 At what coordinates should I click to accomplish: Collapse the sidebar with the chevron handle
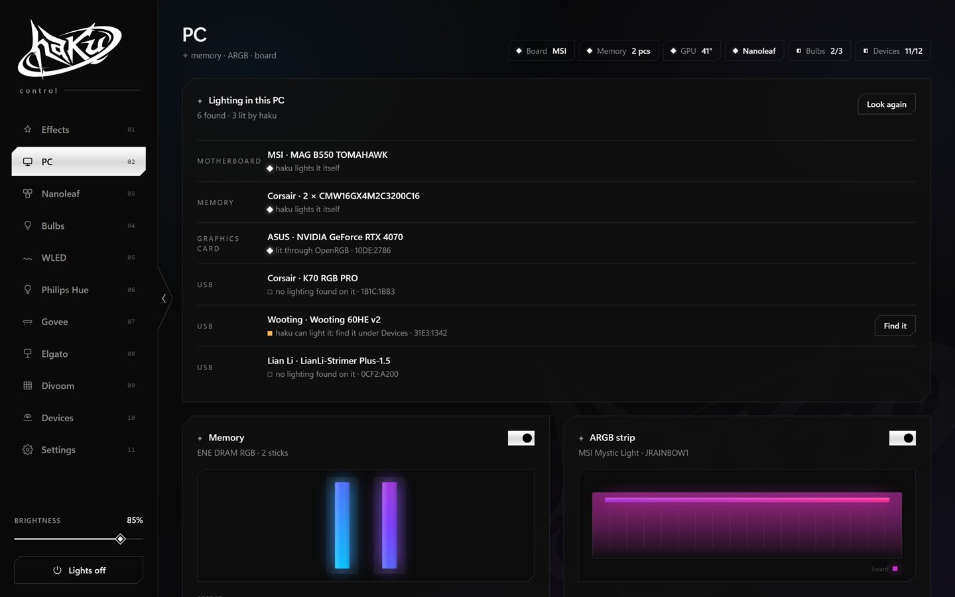click(164, 298)
